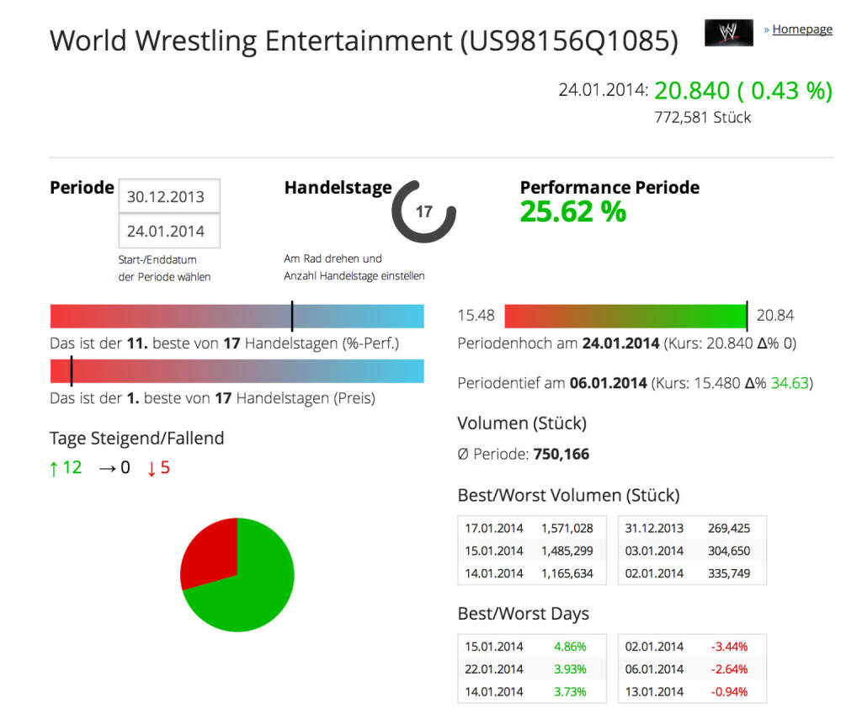Click the end date field 24.01.2014
Screen dimensions: 862x724
pyautogui.click(x=169, y=232)
